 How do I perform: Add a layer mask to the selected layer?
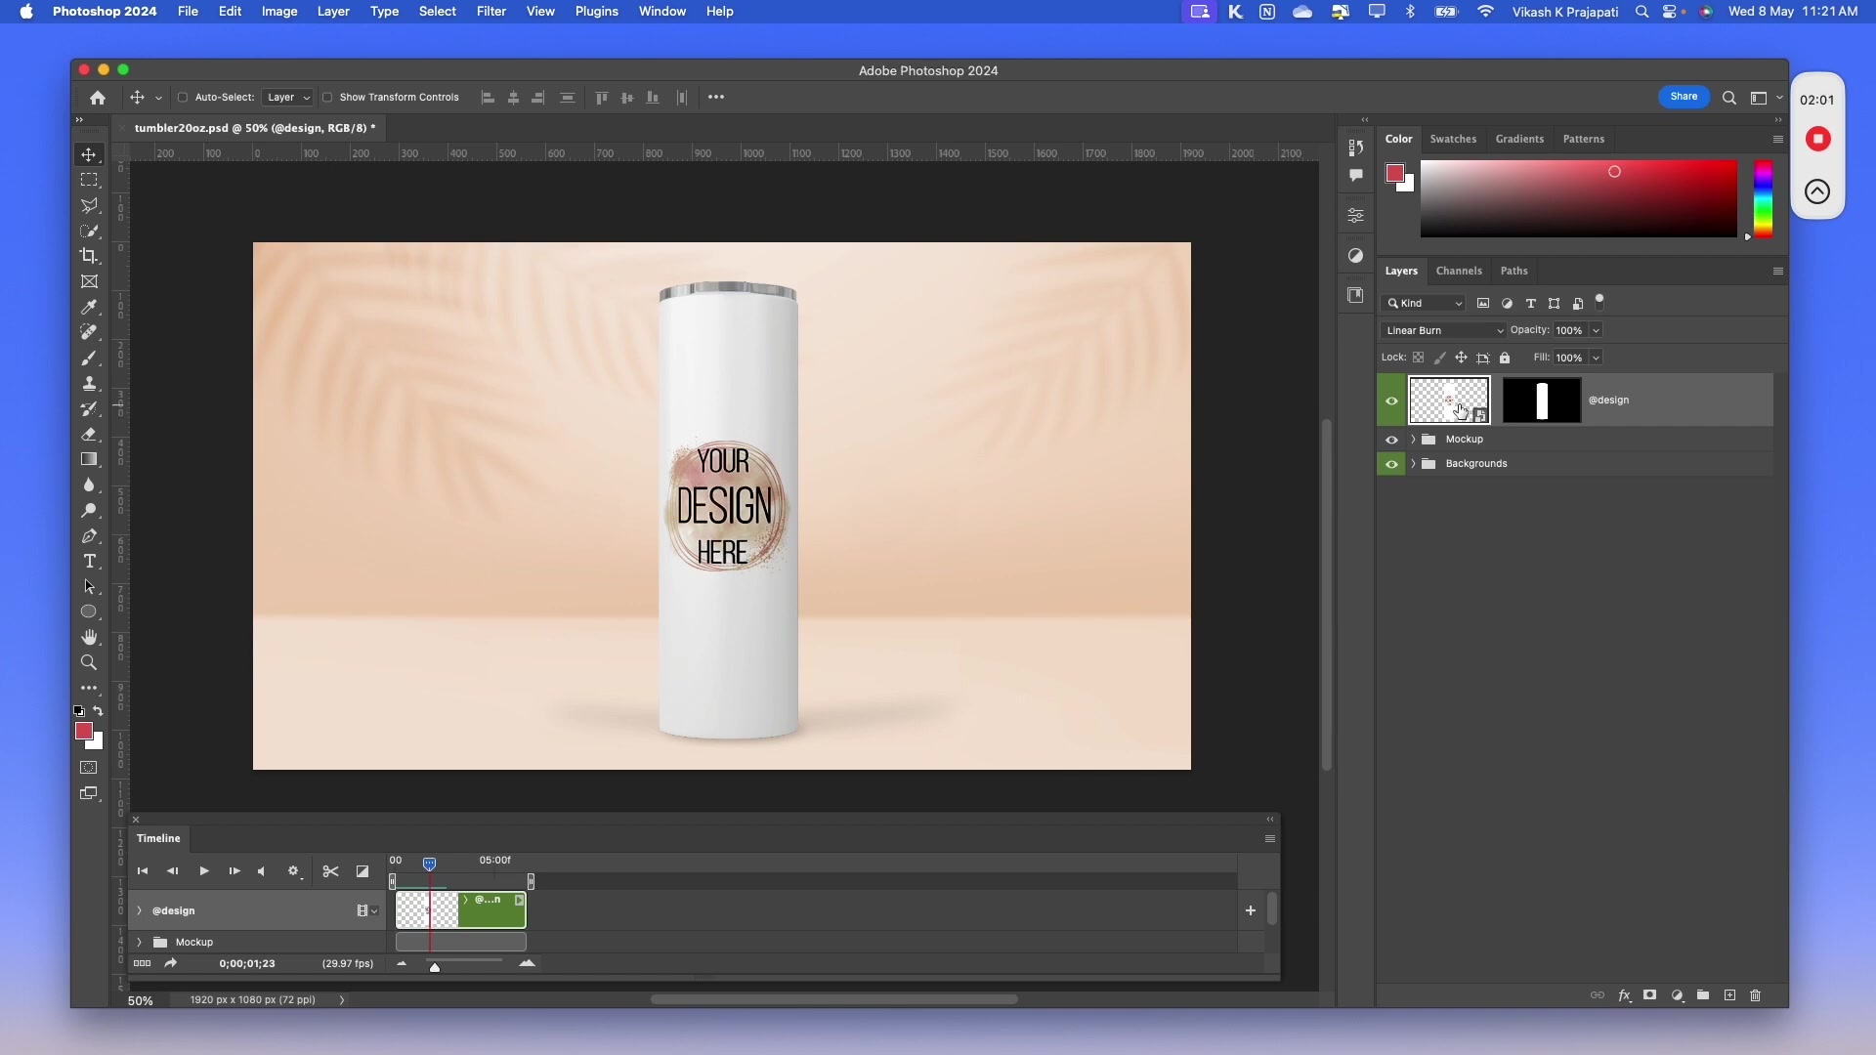pyautogui.click(x=1650, y=995)
